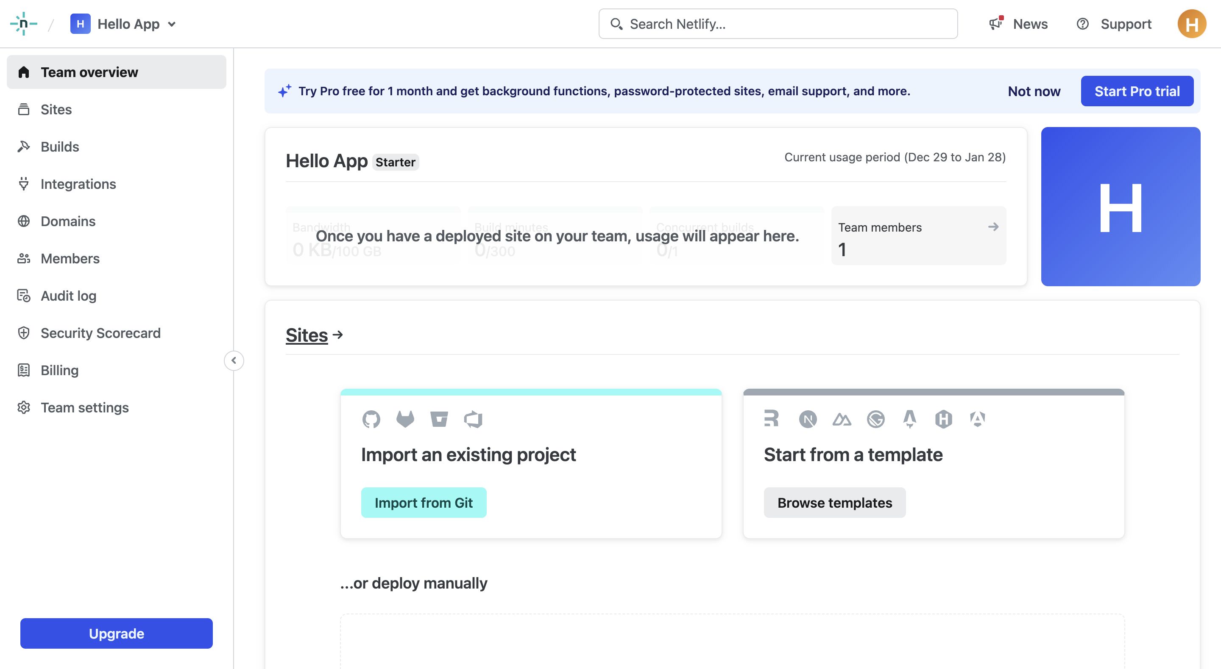This screenshot has width=1221, height=669.
Task: Open the News megaphone icon
Action: [x=996, y=23]
